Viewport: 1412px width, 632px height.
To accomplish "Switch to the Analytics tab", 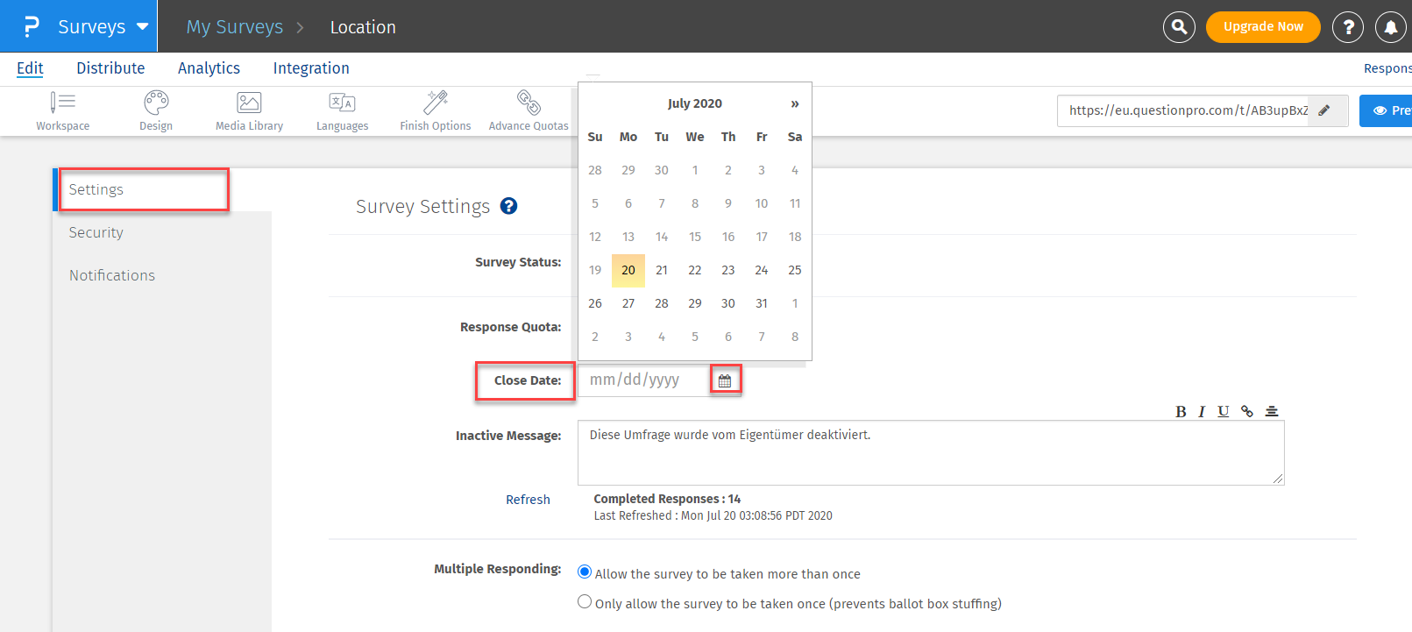I will 209,68.
